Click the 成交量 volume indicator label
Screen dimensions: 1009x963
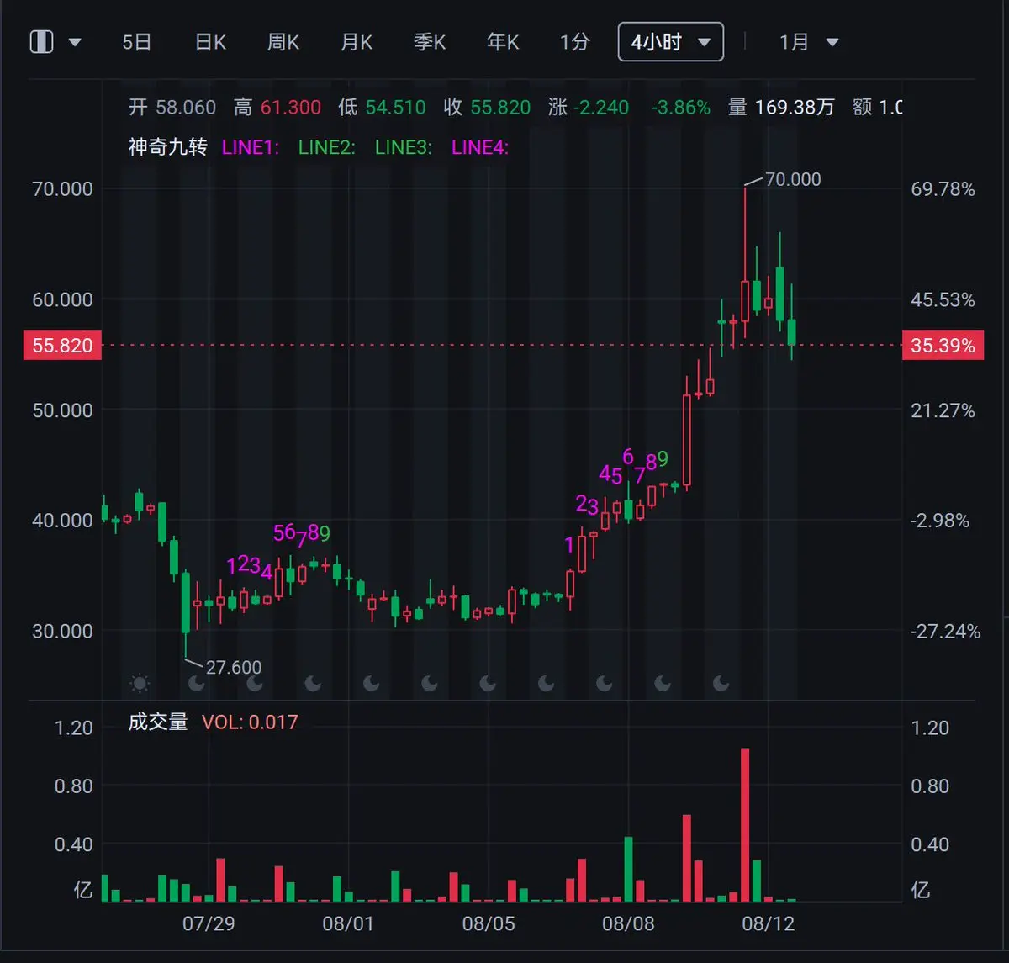[x=157, y=722]
